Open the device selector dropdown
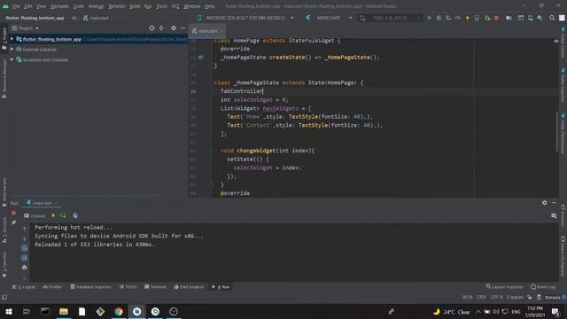This screenshot has height=319, width=567. pos(246,18)
